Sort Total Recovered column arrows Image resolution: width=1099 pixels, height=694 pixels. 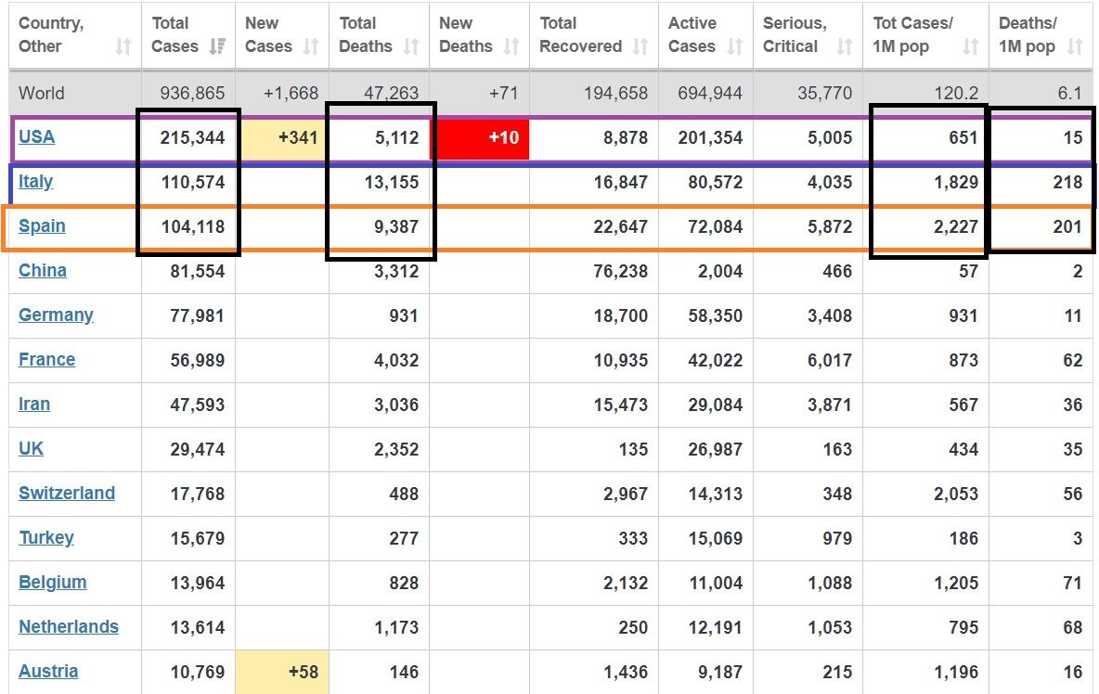[x=640, y=47]
